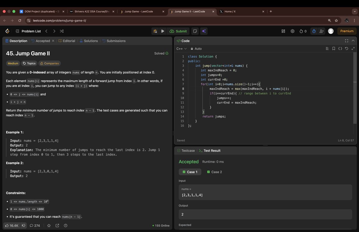
Task: Open the Problem List
Action: (28, 31)
